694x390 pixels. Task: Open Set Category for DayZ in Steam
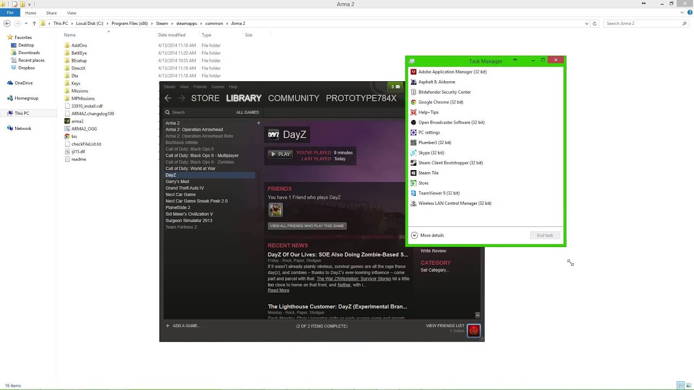click(435, 270)
